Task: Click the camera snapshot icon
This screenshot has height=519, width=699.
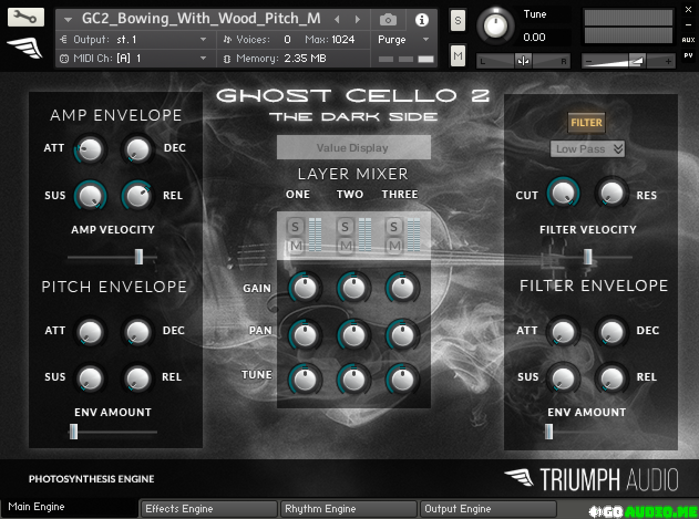Action: 388,20
